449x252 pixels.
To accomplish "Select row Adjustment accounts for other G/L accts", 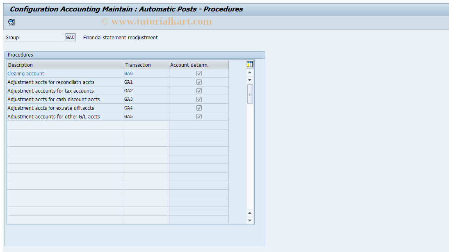I will coord(65,116).
